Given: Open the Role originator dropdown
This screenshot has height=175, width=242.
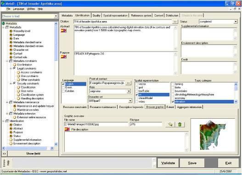Looking at the screenshot, I should (129, 91).
